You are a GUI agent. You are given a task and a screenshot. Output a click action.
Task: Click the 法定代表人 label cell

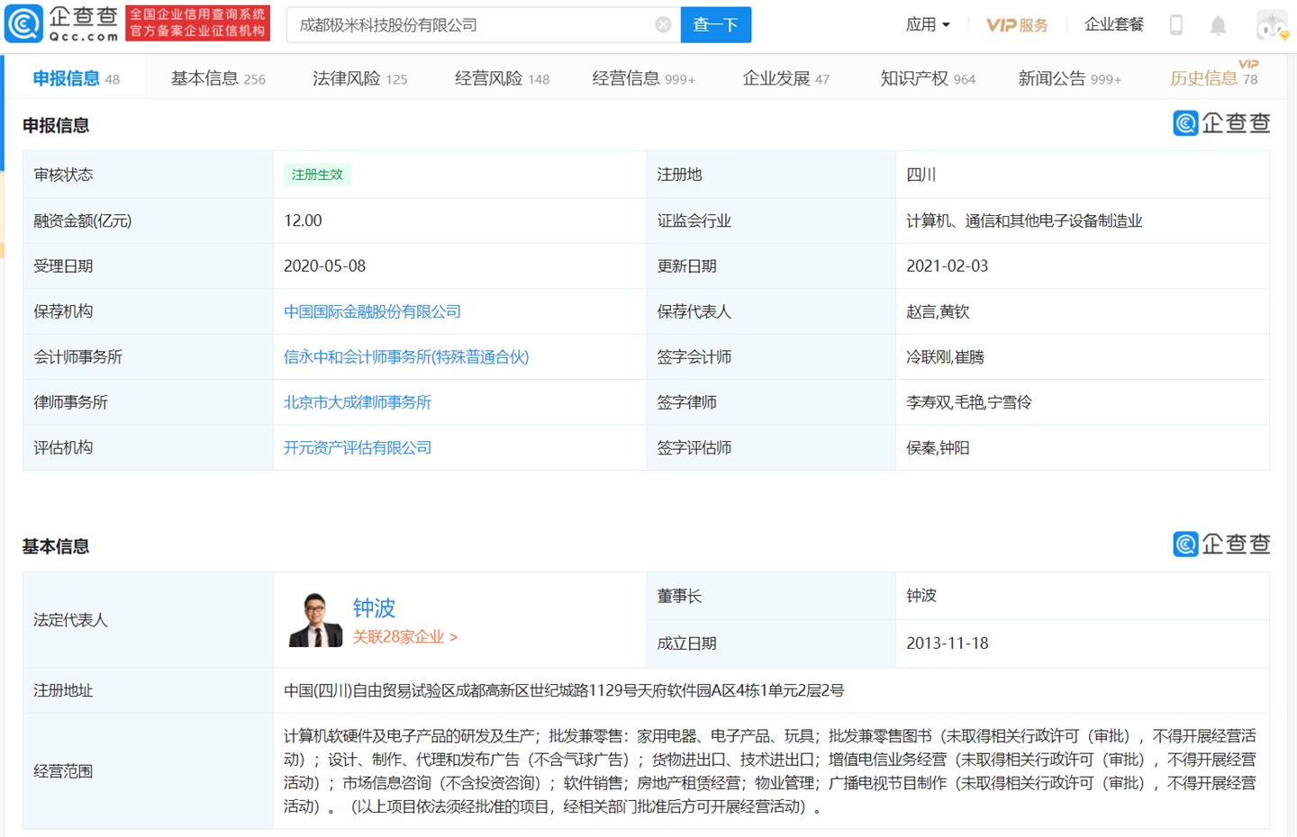149,620
